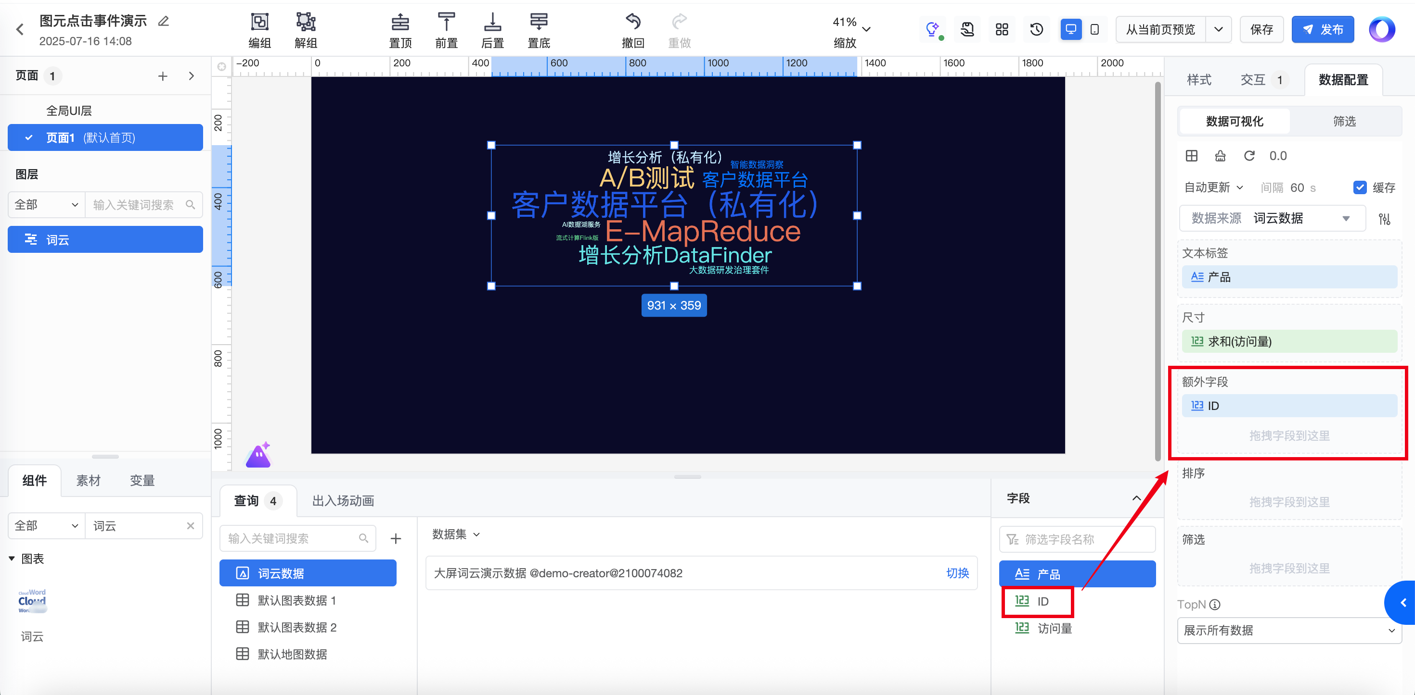Select desktop screen mode icon
Image resolution: width=1415 pixels, height=695 pixels.
pos(1070,30)
